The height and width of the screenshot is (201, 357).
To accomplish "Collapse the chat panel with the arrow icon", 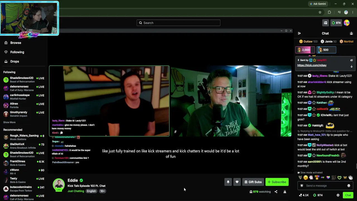I will pos(299,33).
